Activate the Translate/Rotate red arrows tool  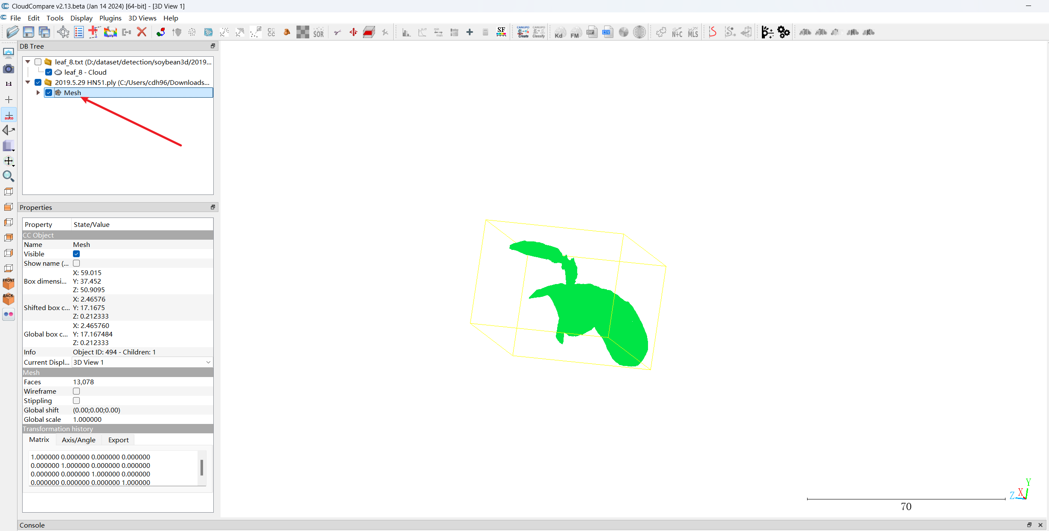(353, 32)
